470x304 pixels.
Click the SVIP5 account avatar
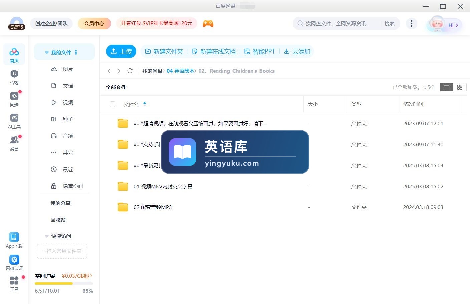point(17,23)
